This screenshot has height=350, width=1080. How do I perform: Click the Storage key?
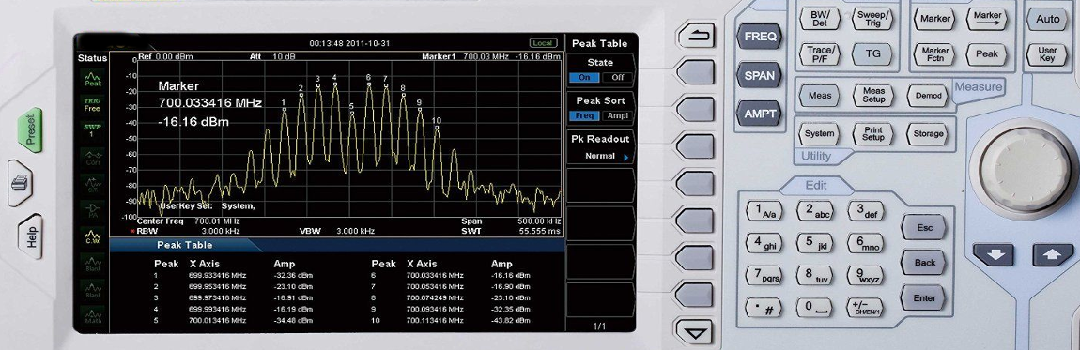click(928, 133)
